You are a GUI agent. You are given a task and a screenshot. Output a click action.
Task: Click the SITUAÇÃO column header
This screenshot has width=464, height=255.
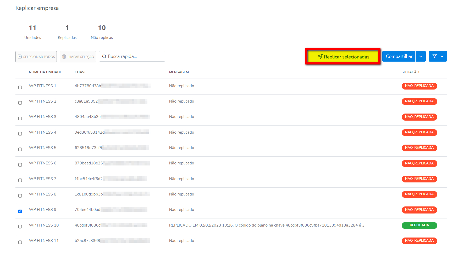click(x=410, y=72)
